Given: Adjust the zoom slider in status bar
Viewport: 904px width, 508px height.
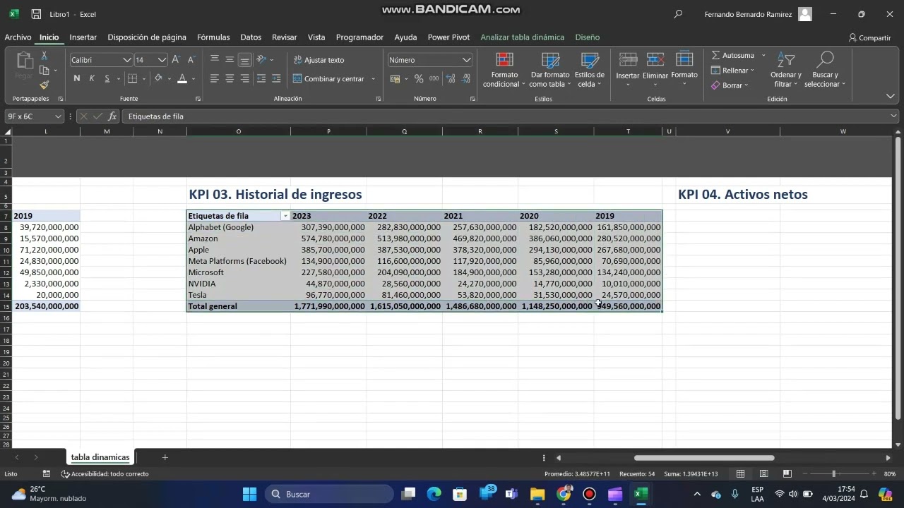Looking at the screenshot, I should click(833, 473).
